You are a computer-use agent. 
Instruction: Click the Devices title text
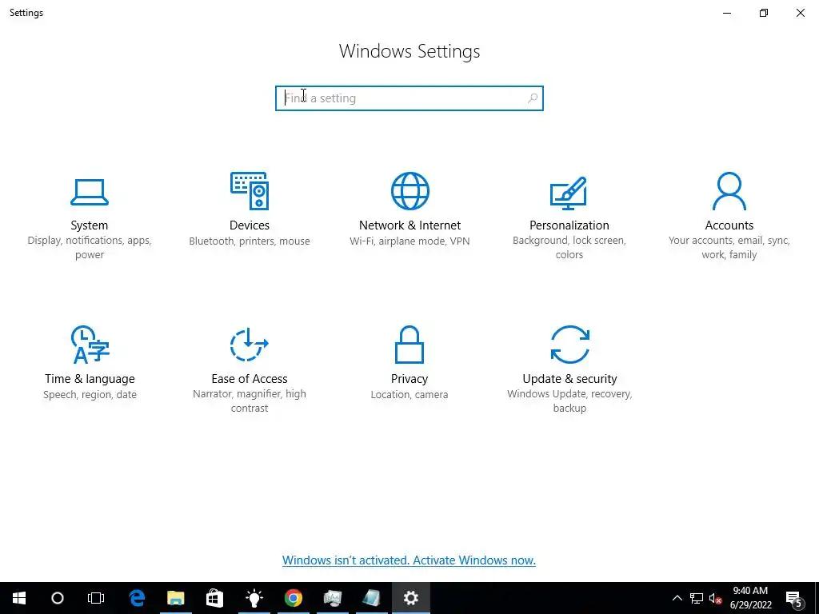pyautogui.click(x=250, y=225)
